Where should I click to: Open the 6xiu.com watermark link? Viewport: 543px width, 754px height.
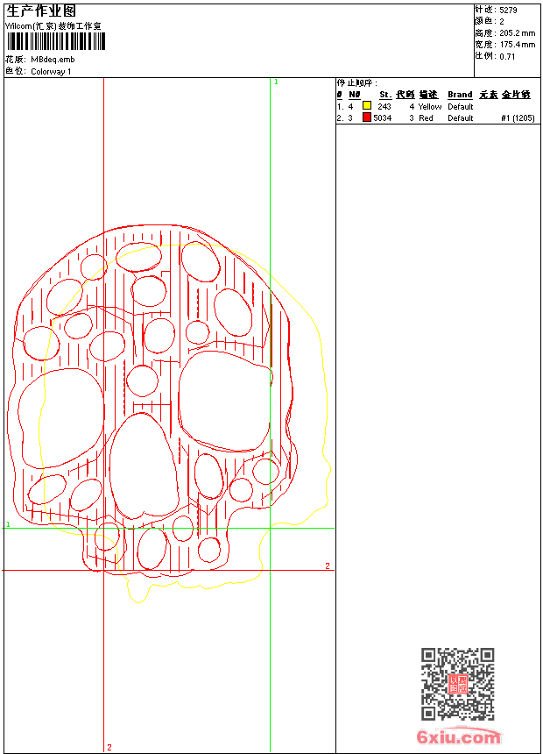click(458, 737)
